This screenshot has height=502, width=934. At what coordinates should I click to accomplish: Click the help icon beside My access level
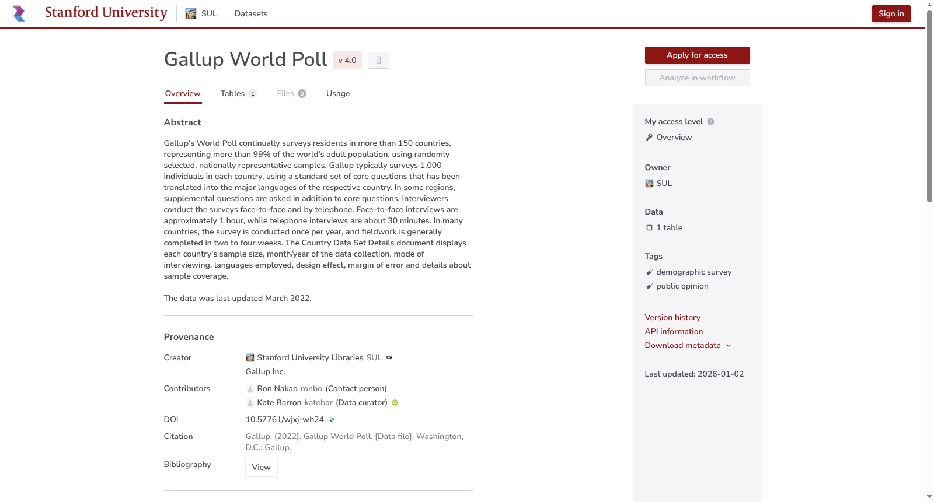click(710, 122)
